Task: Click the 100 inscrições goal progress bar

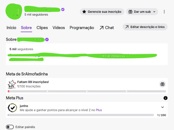Action: pos(87,91)
